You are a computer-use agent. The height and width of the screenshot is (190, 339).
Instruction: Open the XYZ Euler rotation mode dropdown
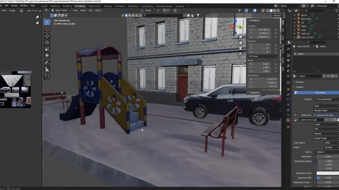263,56
